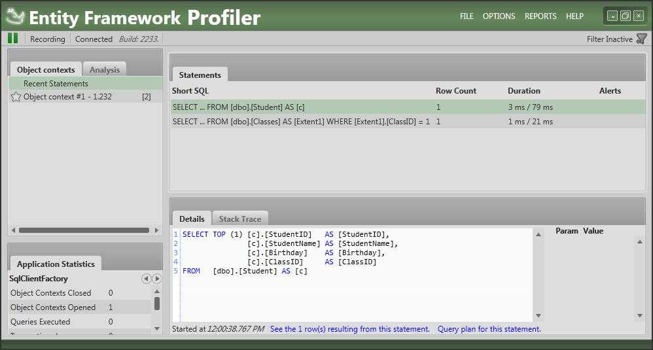This screenshot has width=653, height=350.
Task: Click the profiler logo icon in title bar
Action: click(16, 16)
